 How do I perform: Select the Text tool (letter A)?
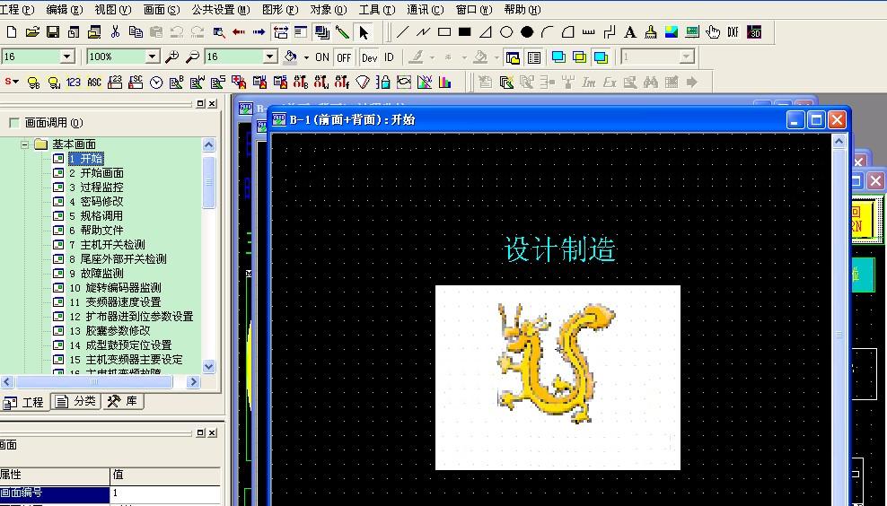[x=629, y=32]
